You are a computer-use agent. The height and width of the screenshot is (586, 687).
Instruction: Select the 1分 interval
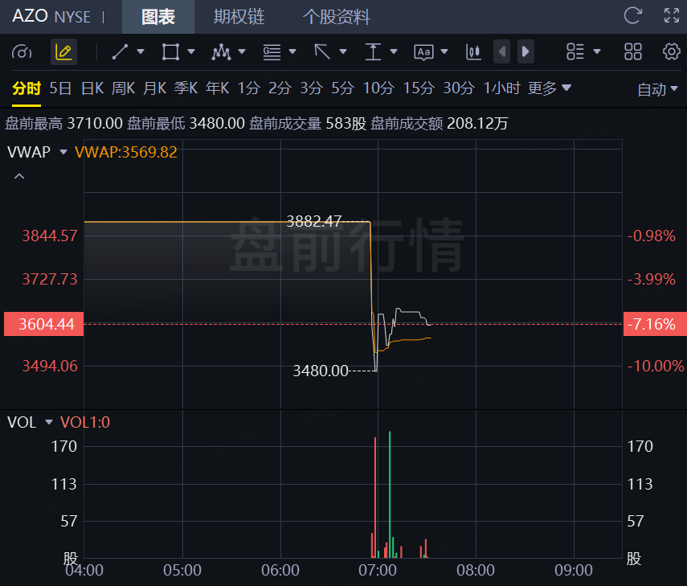[x=249, y=88]
